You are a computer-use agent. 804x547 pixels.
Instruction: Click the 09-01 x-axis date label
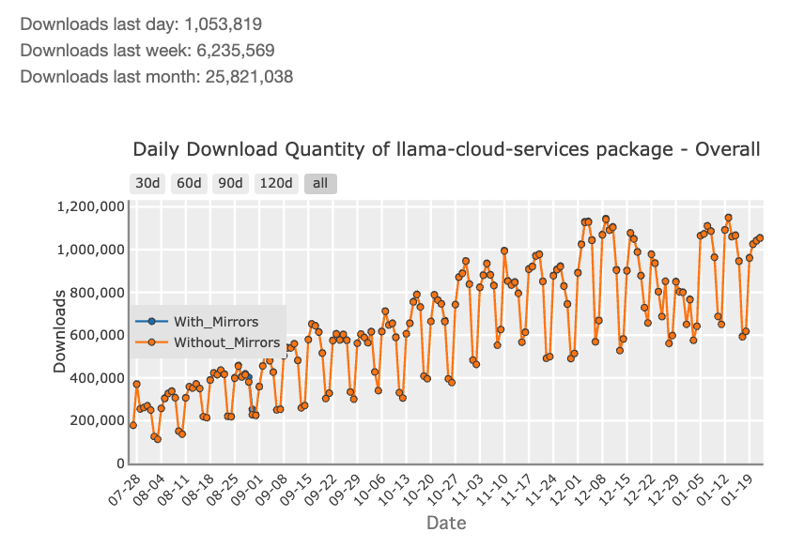pyautogui.click(x=247, y=490)
